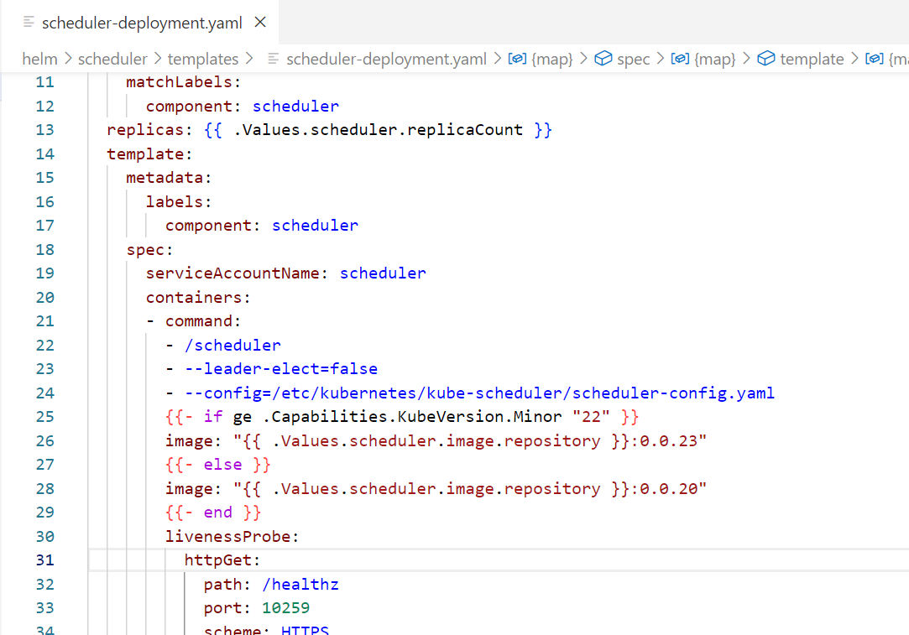Click on 'matchLabels:' key

click(x=183, y=82)
